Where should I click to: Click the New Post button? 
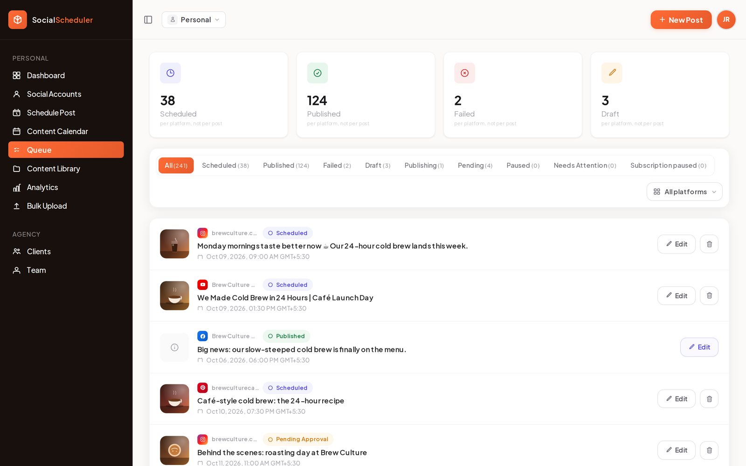[681, 20]
